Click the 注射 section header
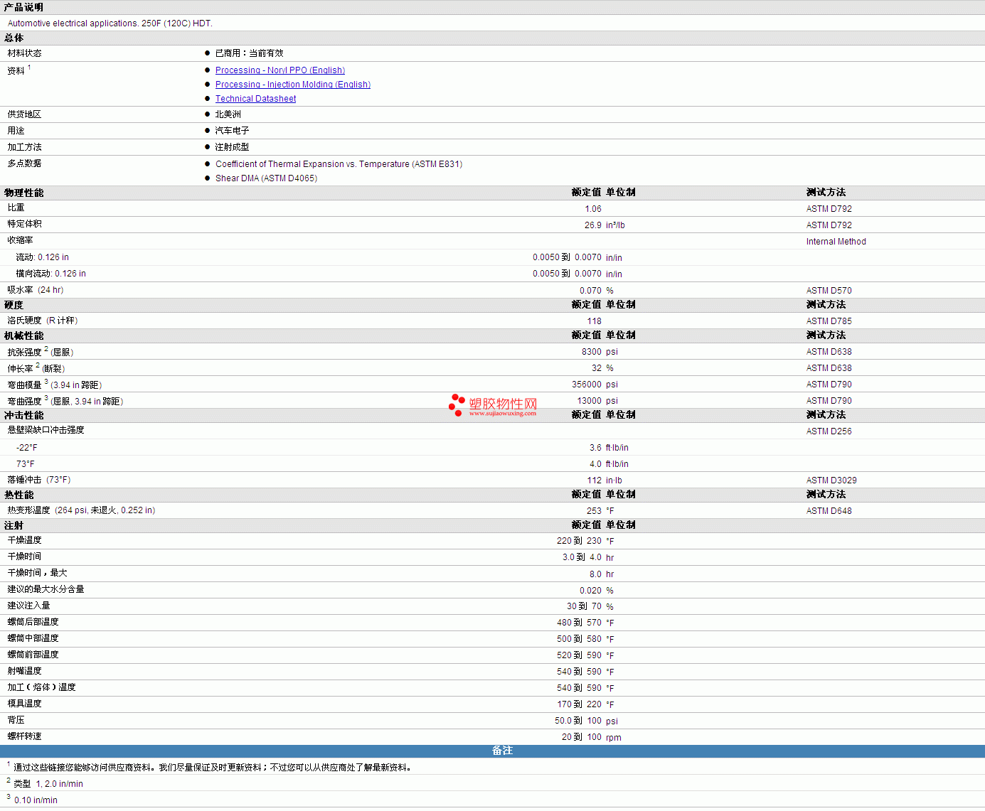 14,525
